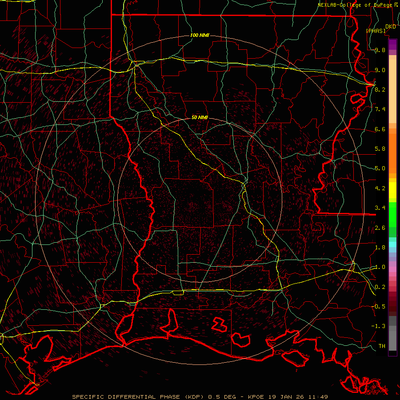The height and width of the screenshot is (400, 400).
Task: Click the KPOE radar site identifier
Action: point(256,397)
